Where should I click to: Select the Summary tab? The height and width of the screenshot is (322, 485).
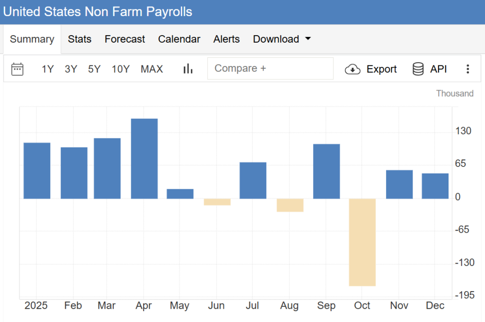coord(32,39)
